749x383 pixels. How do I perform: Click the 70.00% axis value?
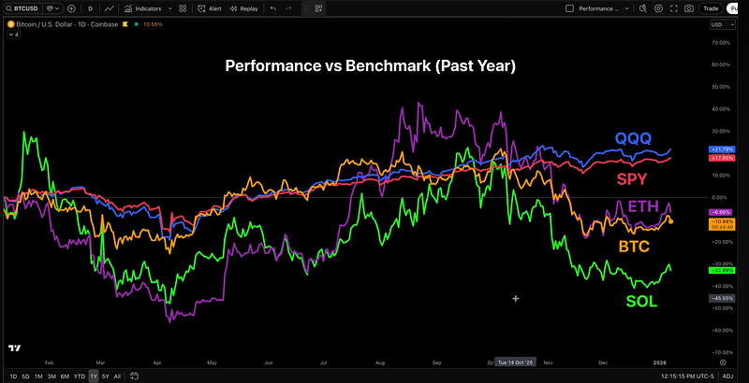(721, 42)
